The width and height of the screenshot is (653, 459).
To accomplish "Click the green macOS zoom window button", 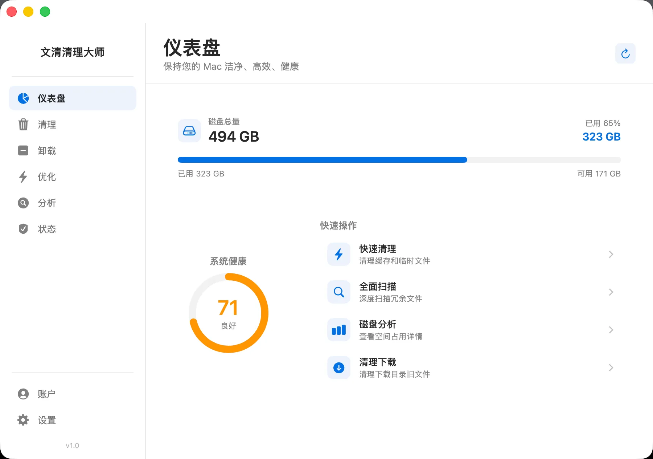I will click(45, 12).
